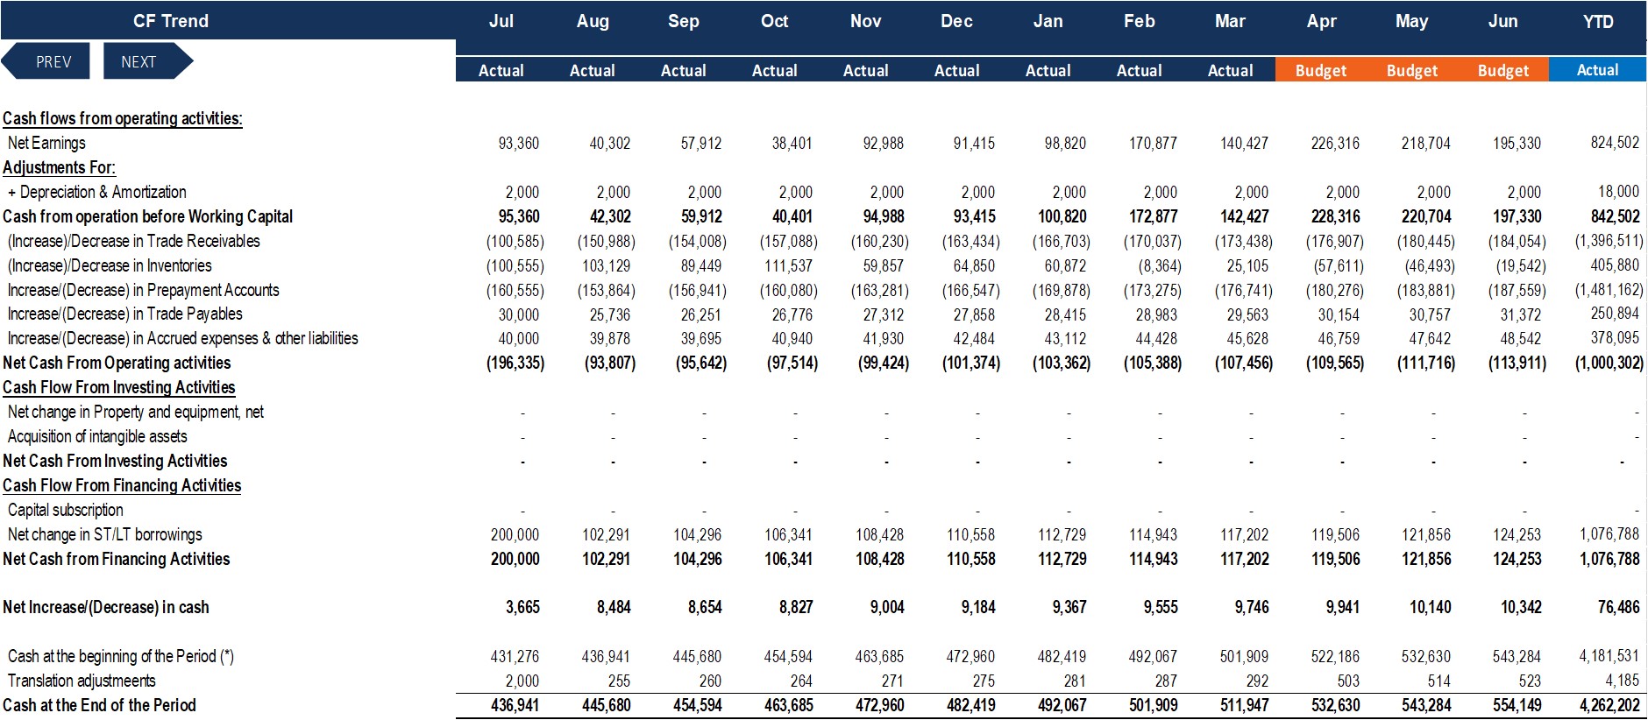This screenshot has width=1648, height=720.
Task: Select 'Translation adjustmeents' row label
Action: (x=82, y=681)
